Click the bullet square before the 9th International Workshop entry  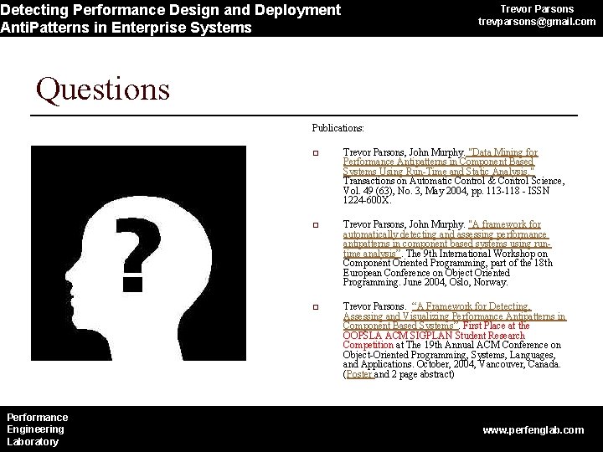pos(316,225)
